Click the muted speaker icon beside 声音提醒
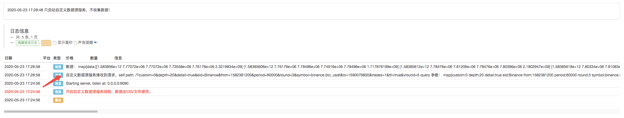 click(96, 42)
